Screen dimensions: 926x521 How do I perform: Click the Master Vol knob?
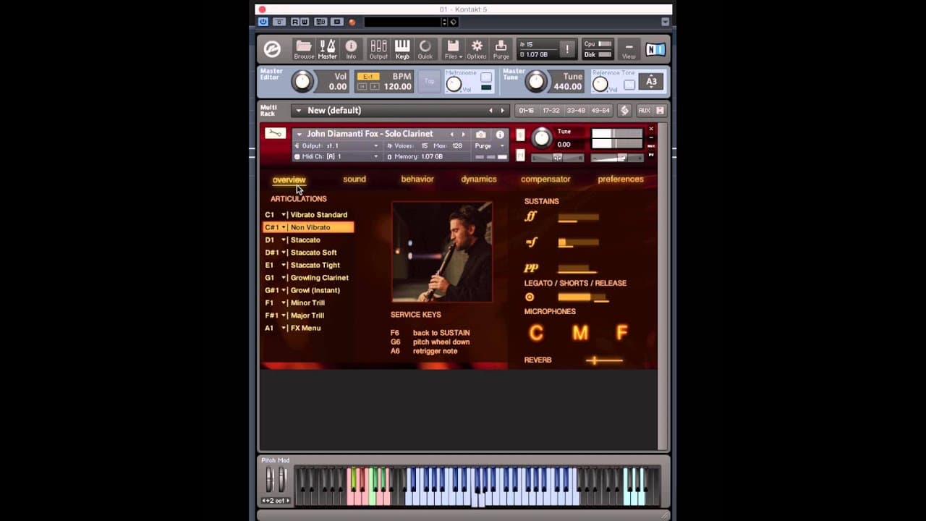[x=303, y=81]
